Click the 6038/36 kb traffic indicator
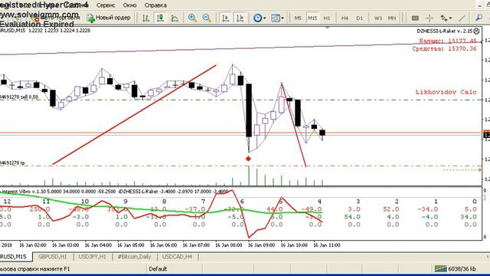 click(x=462, y=269)
